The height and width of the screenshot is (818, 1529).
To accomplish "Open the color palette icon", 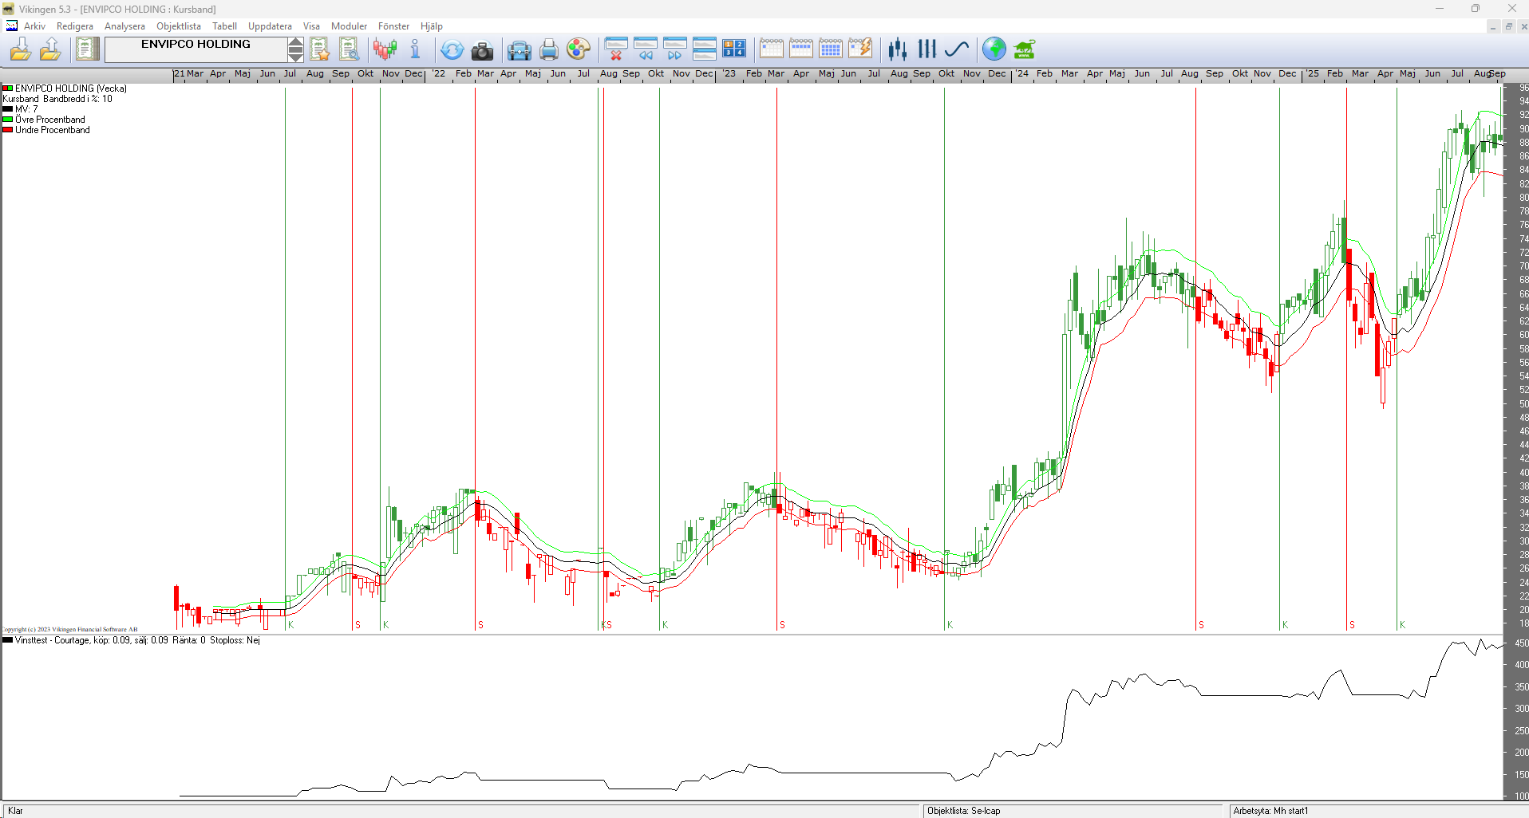I will [x=578, y=49].
